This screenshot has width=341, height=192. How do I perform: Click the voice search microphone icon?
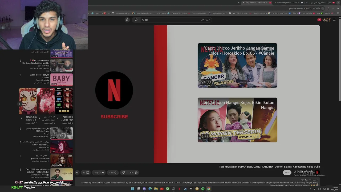click(x=127, y=20)
